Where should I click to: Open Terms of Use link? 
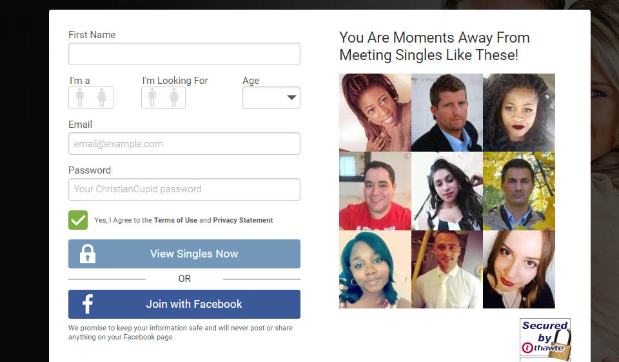point(175,220)
